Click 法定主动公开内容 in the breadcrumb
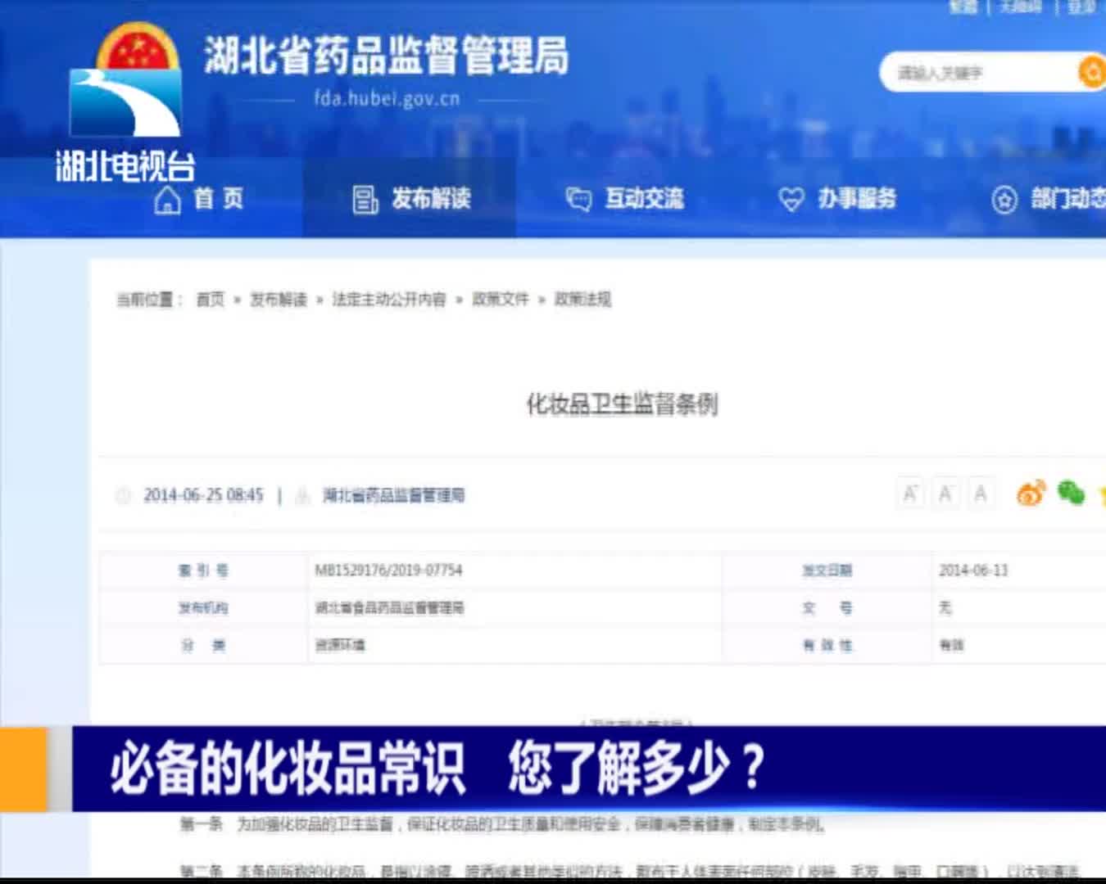1106x884 pixels. tap(389, 300)
